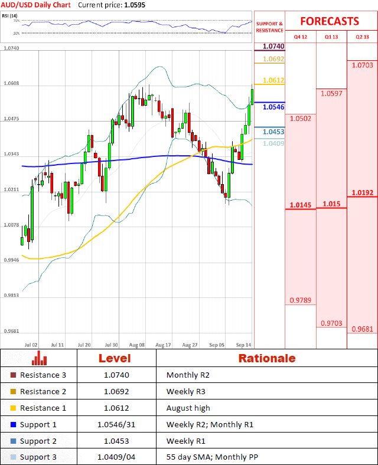Open the Q4 12 forecast column header
The width and height of the screenshot is (378, 465).
pos(301,37)
